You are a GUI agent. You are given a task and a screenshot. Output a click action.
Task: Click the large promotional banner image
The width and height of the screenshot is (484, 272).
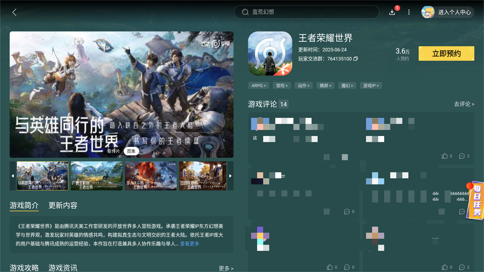(x=122, y=95)
